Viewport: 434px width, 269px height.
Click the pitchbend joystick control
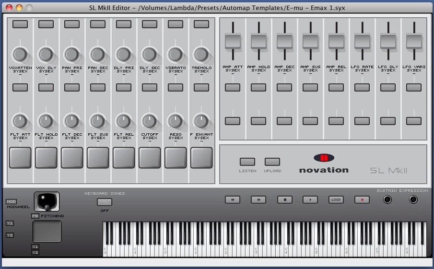[x=47, y=201]
